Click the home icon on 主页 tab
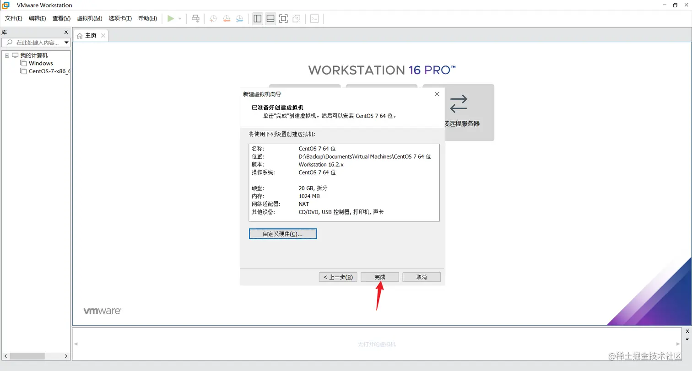 [x=80, y=36]
